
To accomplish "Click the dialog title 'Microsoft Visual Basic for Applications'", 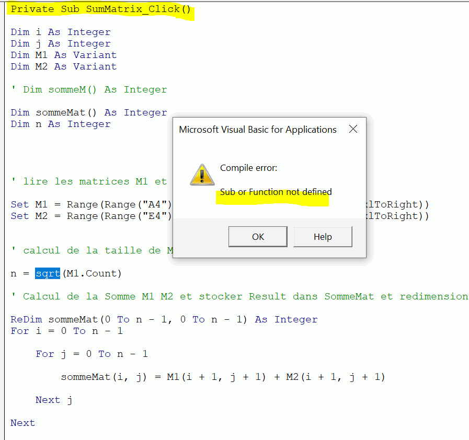I will [x=258, y=130].
